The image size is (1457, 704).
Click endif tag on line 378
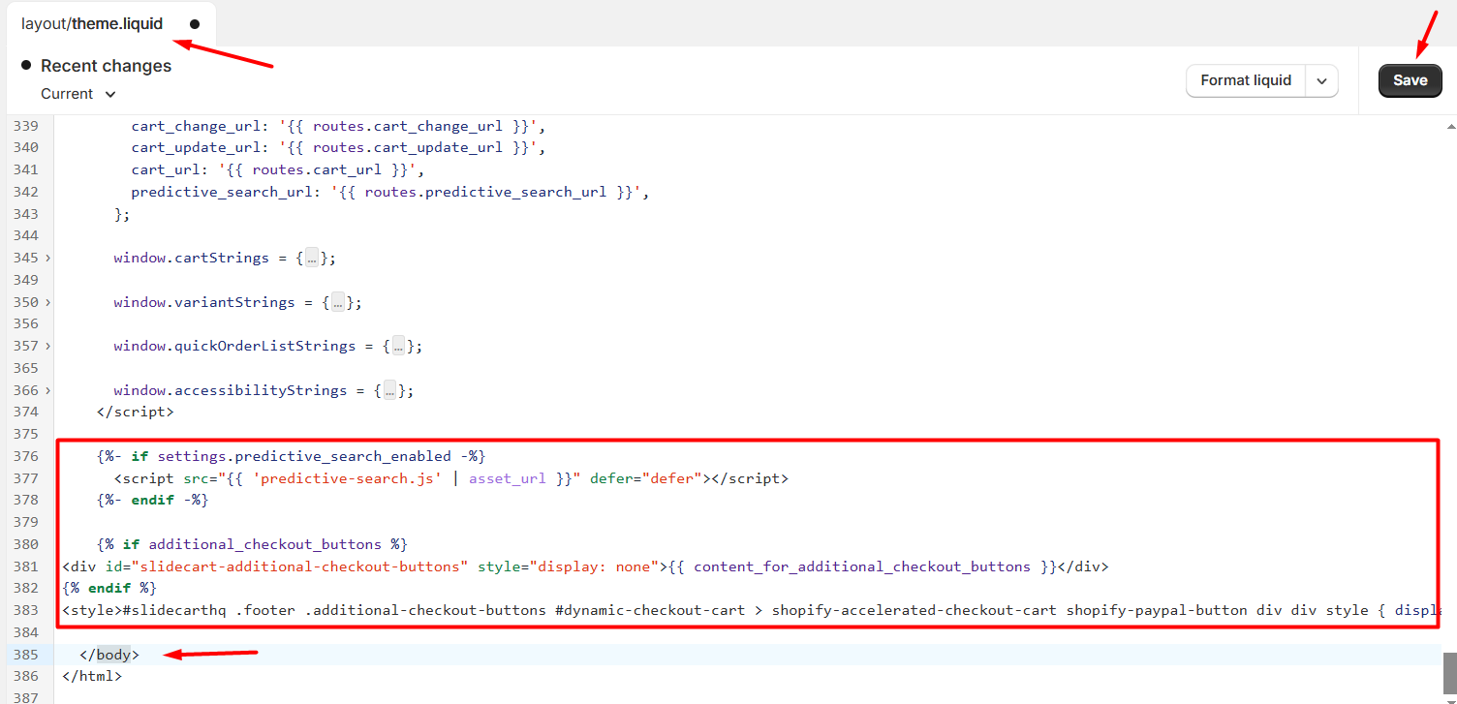tap(153, 501)
